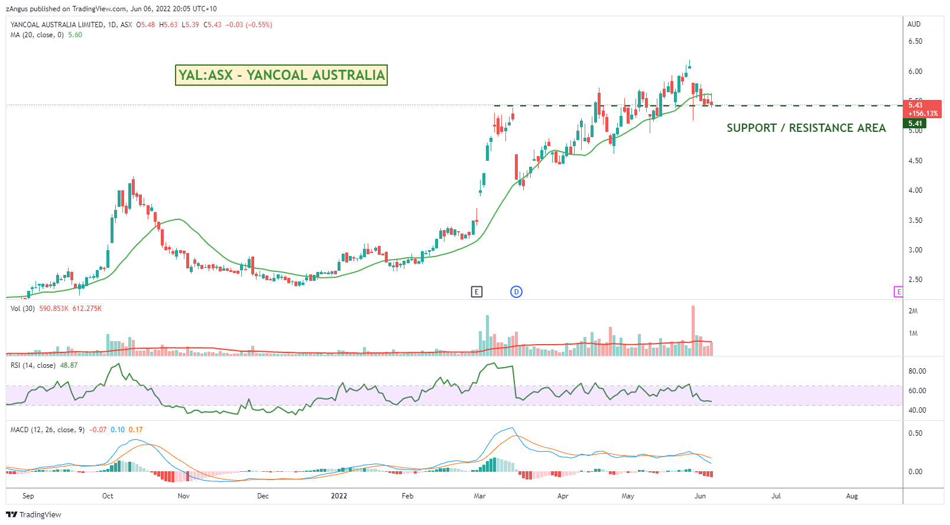Click the 48.87 RSI value readout
The width and height of the screenshot is (950, 525).
69,365
